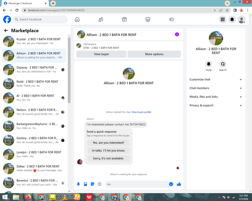Reload the page with browser refresh

pos(17,10)
